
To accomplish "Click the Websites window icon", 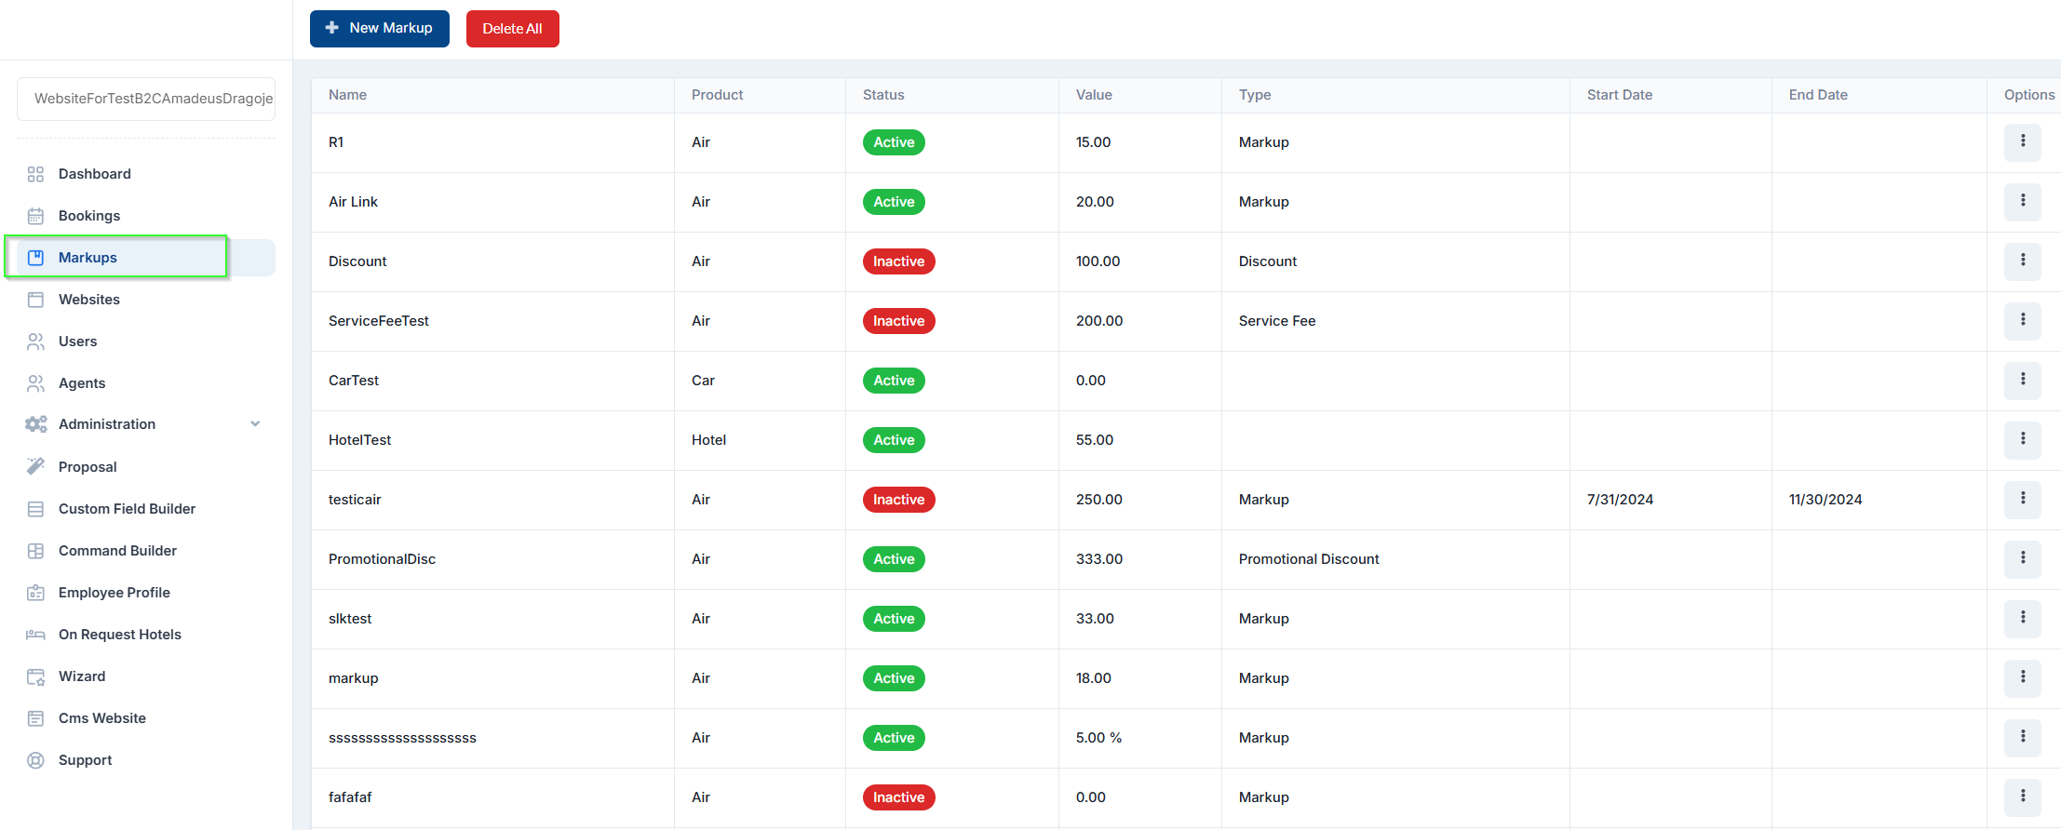I will point(35,300).
